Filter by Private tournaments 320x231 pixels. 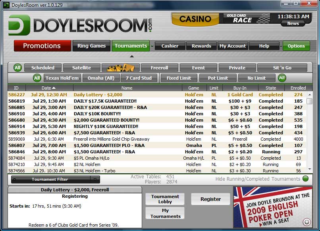coord(237,68)
